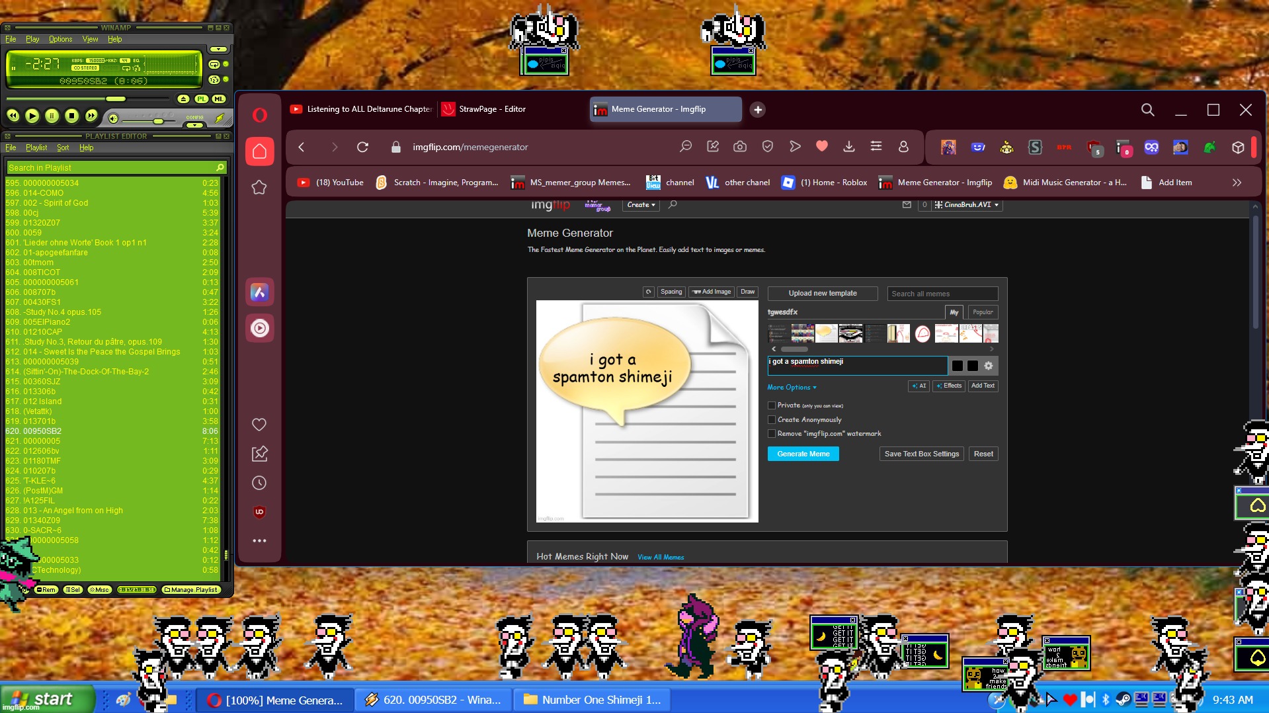Open the Misc button in Playlist Editor

point(99,589)
